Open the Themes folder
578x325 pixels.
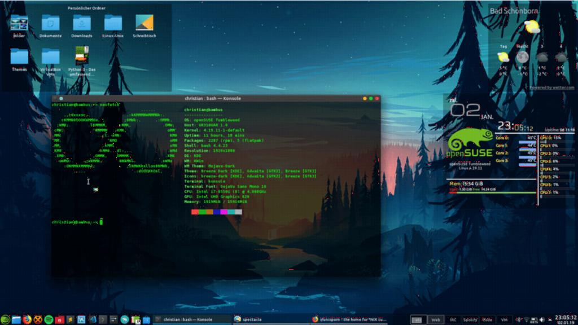point(19,60)
